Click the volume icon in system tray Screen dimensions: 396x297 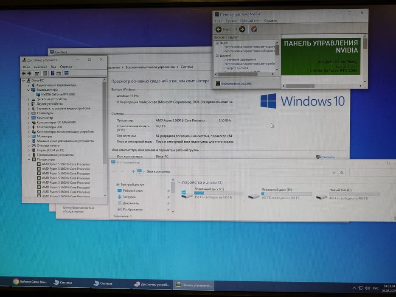coord(368,288)
